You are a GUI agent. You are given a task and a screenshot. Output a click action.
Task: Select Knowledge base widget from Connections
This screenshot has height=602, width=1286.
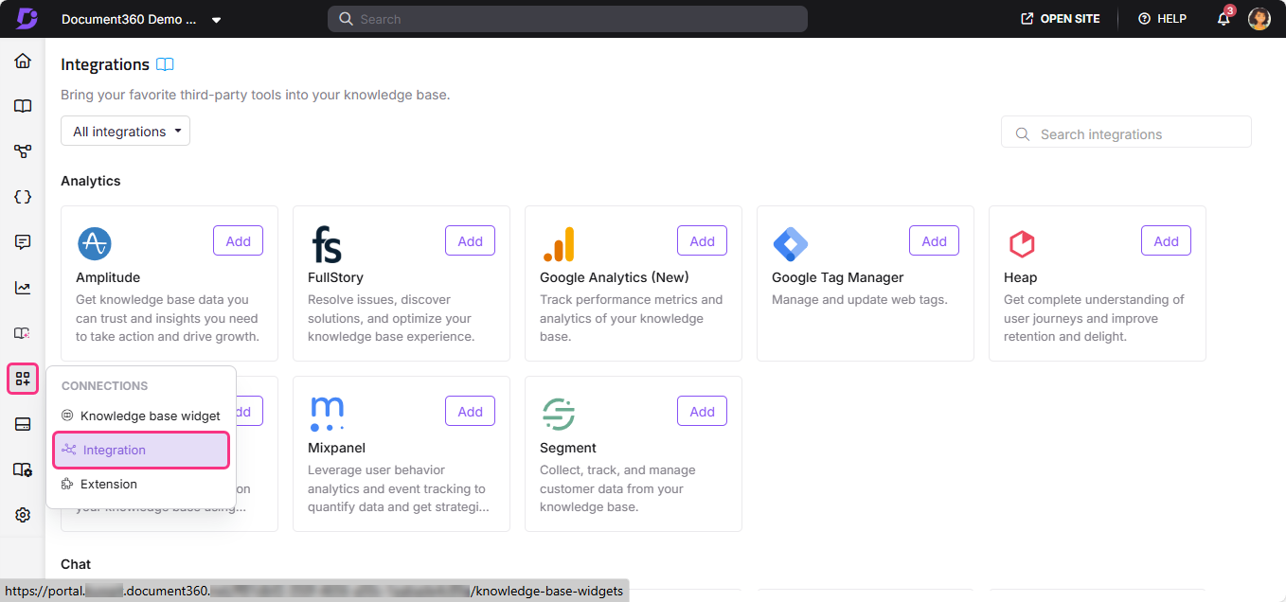tap(149, 416)
